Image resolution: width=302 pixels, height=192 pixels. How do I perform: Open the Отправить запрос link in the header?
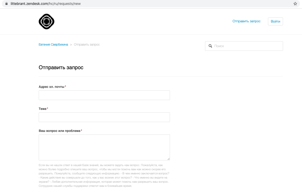point(246,21)
